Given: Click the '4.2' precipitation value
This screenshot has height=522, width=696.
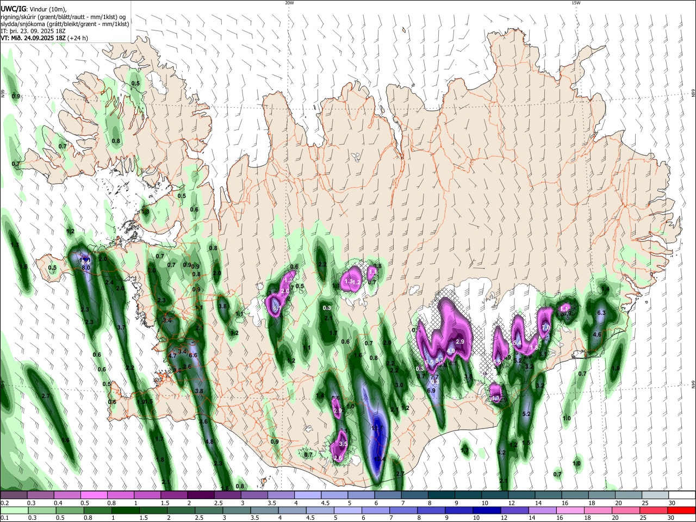Looking at the screenshot, I should point(501,452).
